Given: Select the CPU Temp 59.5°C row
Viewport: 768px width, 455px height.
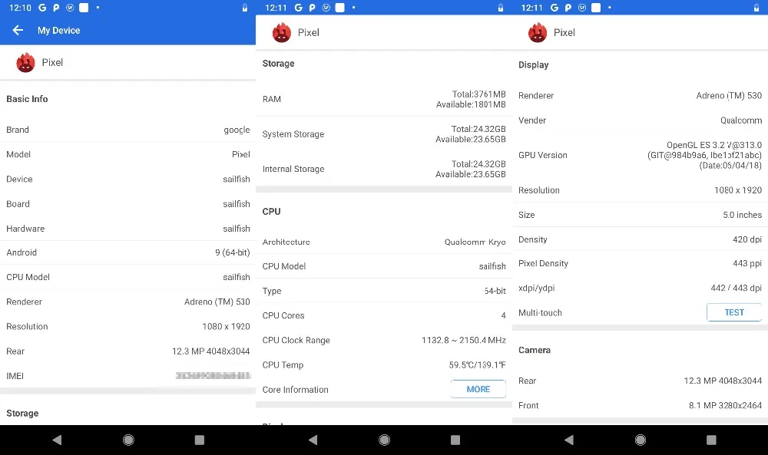Looking at the screenshot, I should click(384, 364).
